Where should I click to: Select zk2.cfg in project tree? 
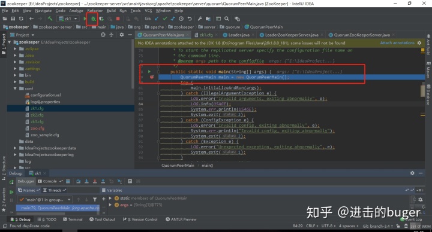click(37, 115)
